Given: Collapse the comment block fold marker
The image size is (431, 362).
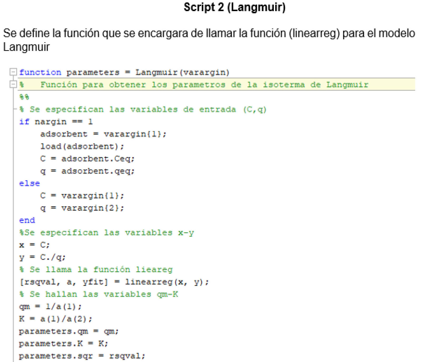Looking at the screenshot, I should coord(13,84).
